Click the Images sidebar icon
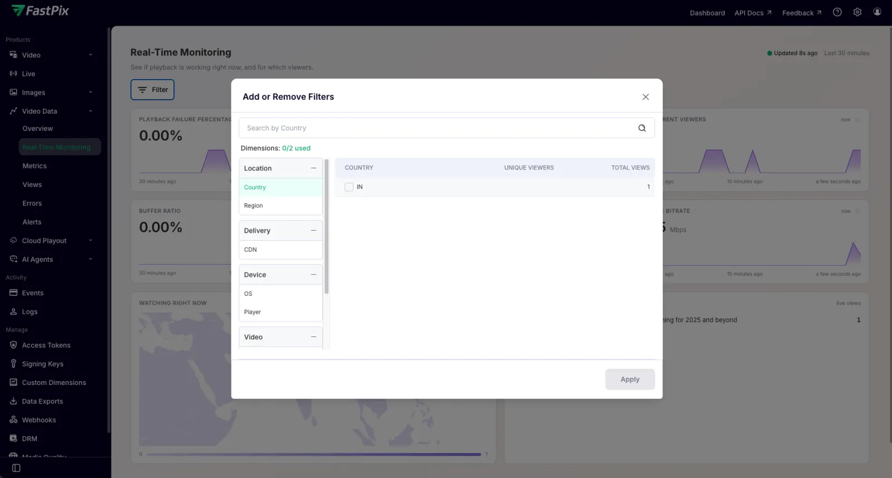 pos(13,92)
